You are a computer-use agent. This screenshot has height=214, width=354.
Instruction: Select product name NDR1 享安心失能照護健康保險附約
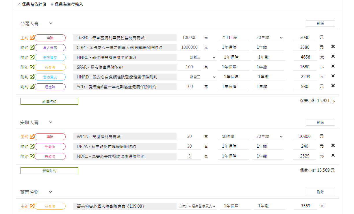[125, 156]
